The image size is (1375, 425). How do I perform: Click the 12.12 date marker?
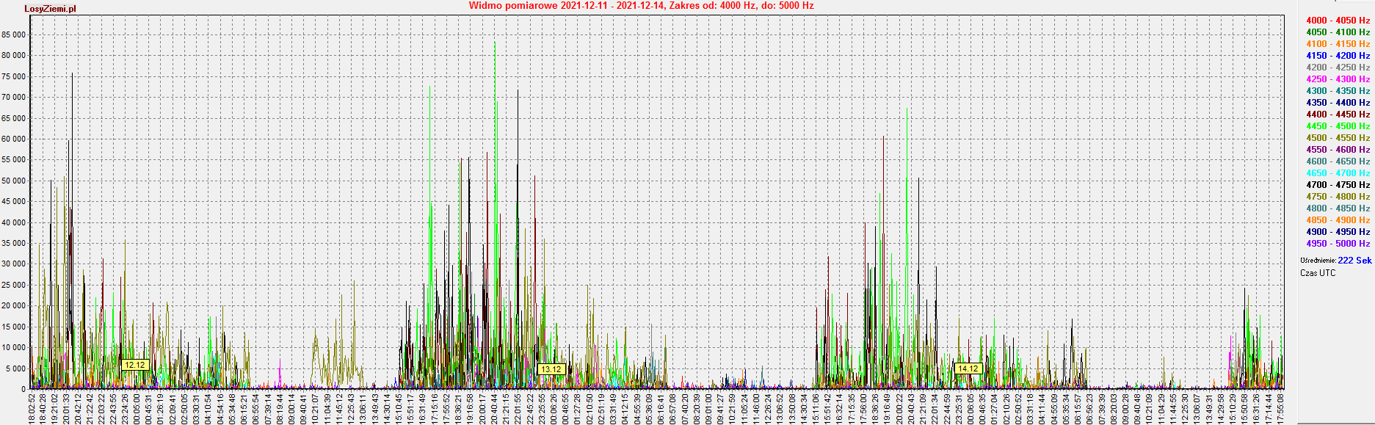pos(135,365)
